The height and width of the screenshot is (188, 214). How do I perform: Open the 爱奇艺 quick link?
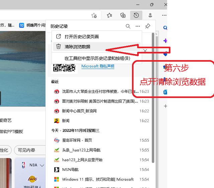coord(6,120)
